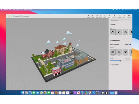The height and width of the screenshot is (104, 139).
Task: Select the partially visible Plastic material
Action: coord(131,52)
